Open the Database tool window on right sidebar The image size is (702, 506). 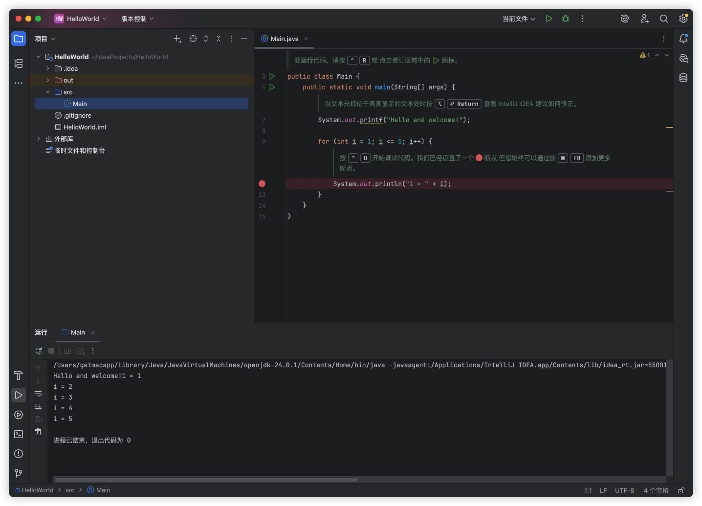683,78
